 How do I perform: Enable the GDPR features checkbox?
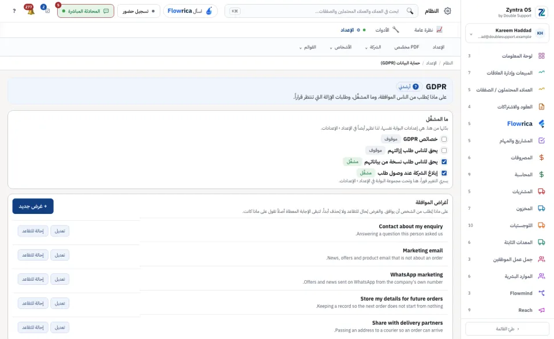click(x=444, y=139)
